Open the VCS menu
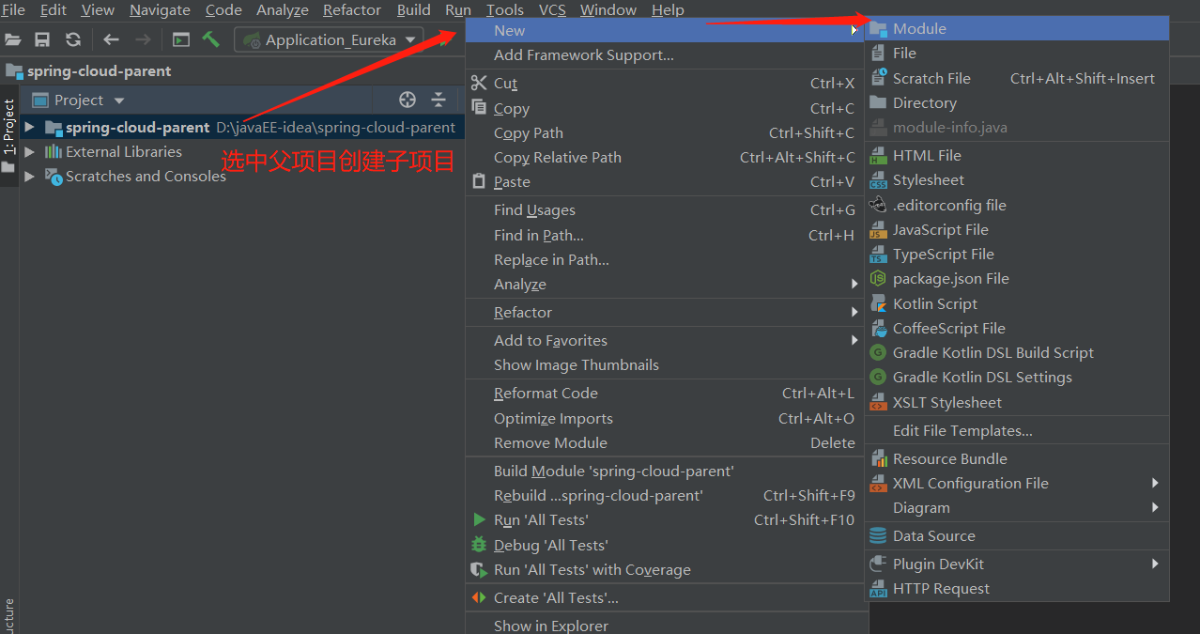 [x=552, y=10]
